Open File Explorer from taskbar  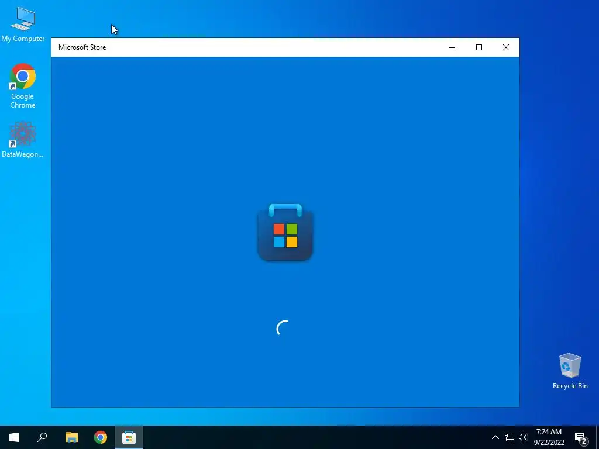[71, 437]
